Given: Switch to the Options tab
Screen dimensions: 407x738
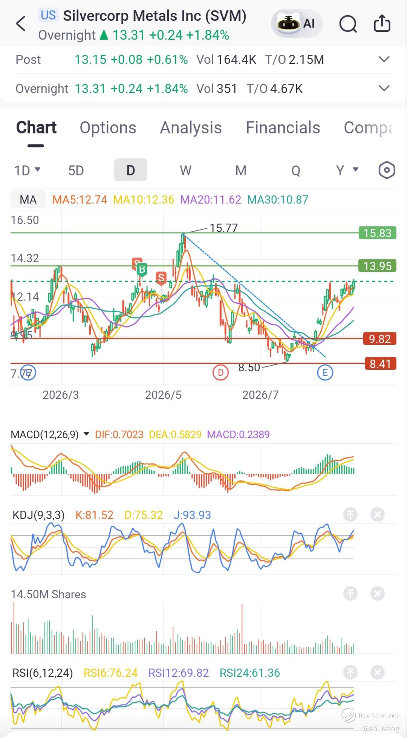Looking at the screenshot, I should 108,128.
